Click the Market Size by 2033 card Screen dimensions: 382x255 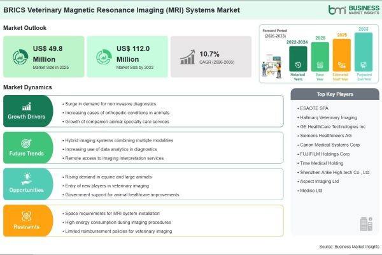pos(127,57)
